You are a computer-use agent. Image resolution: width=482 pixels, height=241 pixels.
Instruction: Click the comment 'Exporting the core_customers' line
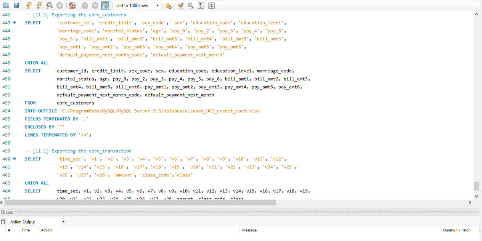coord(76,15)
